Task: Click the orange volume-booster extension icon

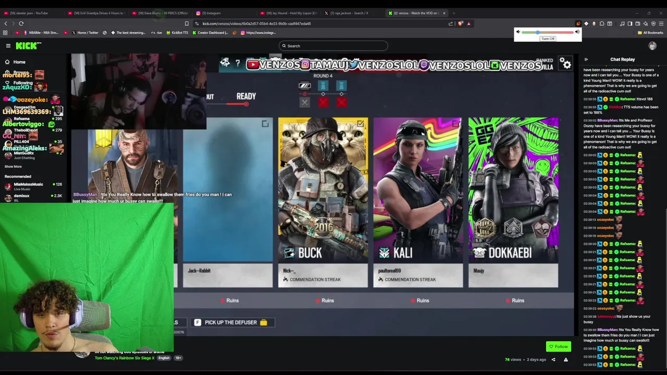Action: point(578,23)
